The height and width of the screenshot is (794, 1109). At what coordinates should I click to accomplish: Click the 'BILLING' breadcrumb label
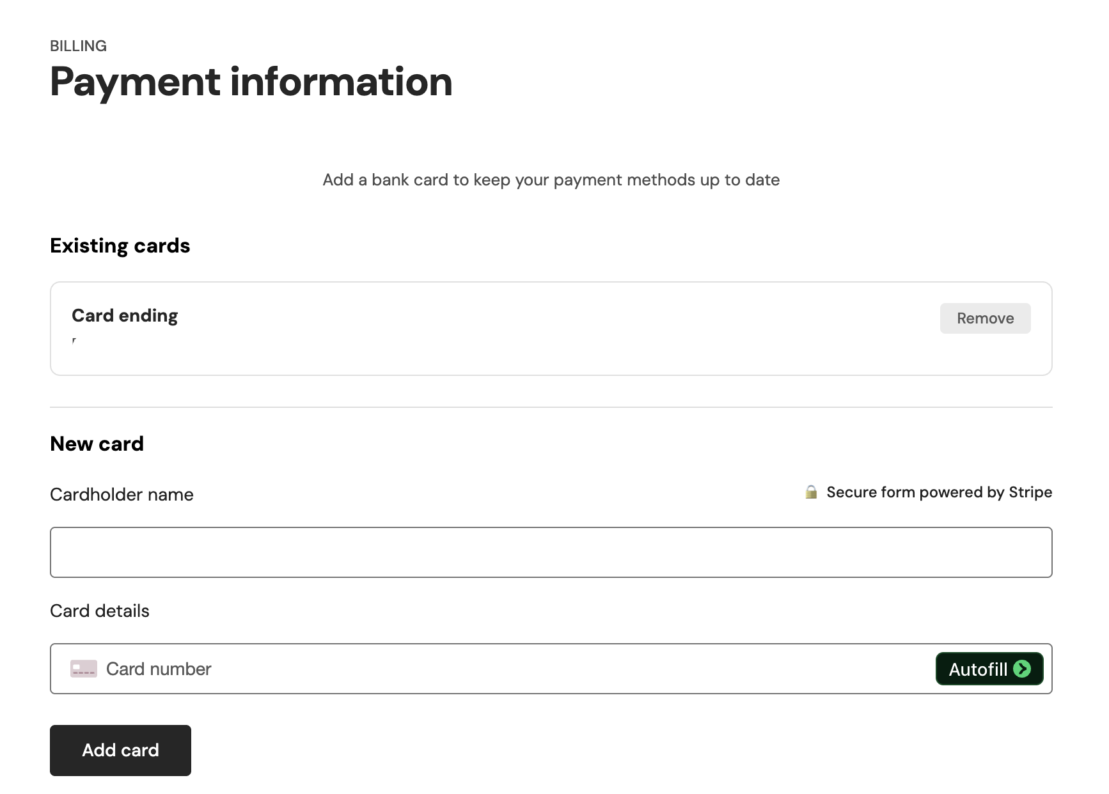78,46
